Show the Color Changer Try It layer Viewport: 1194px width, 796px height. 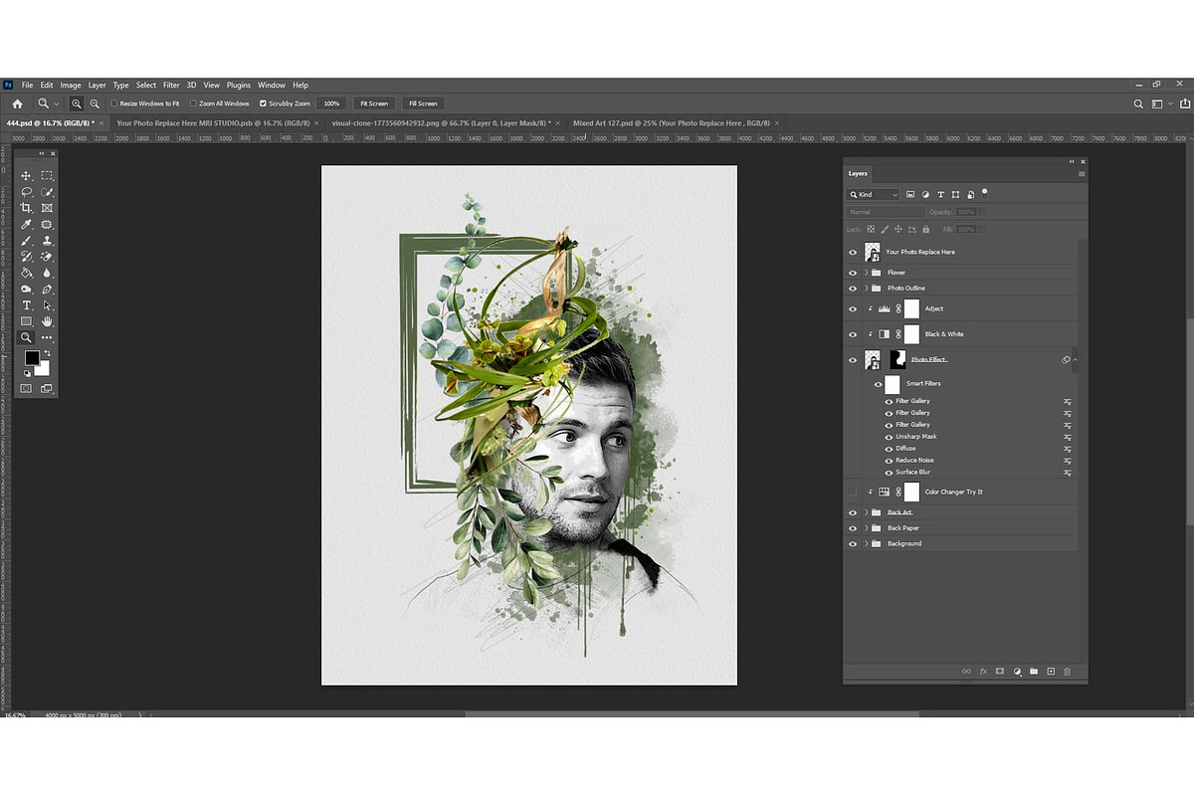point(853,492)
